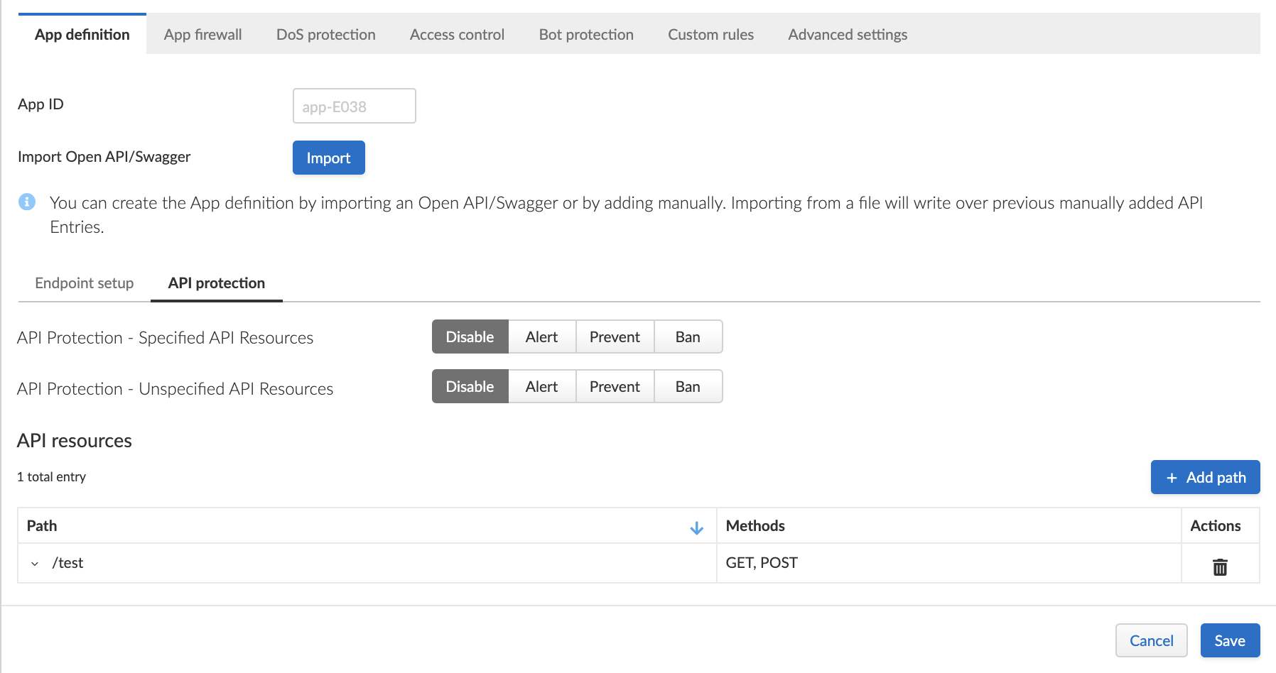Switch to the App firewall tab
1276x673 pixels.
point(202,34)
